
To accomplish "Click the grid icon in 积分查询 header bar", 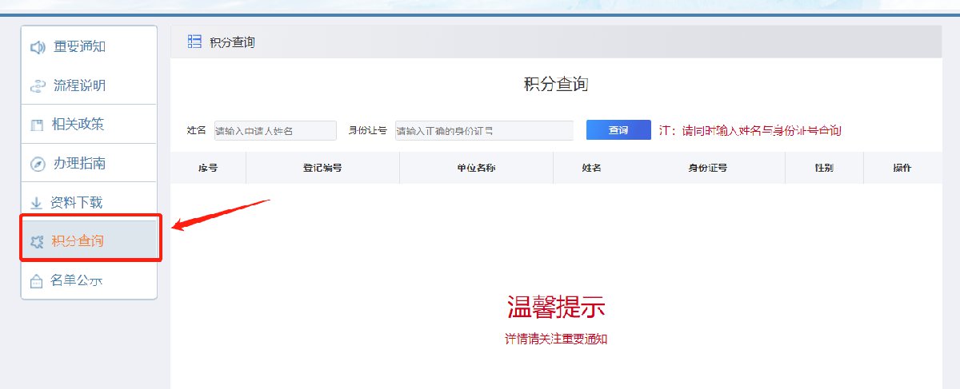I will [x=194, y=42].
